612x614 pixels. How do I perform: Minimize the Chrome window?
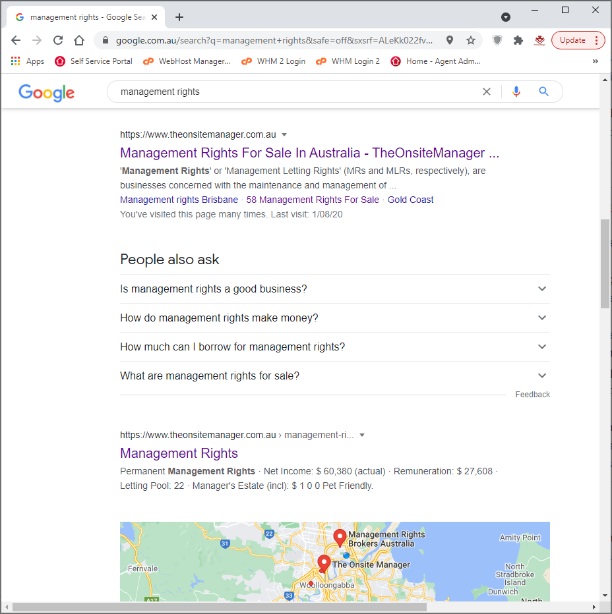[x=535, y=10]
